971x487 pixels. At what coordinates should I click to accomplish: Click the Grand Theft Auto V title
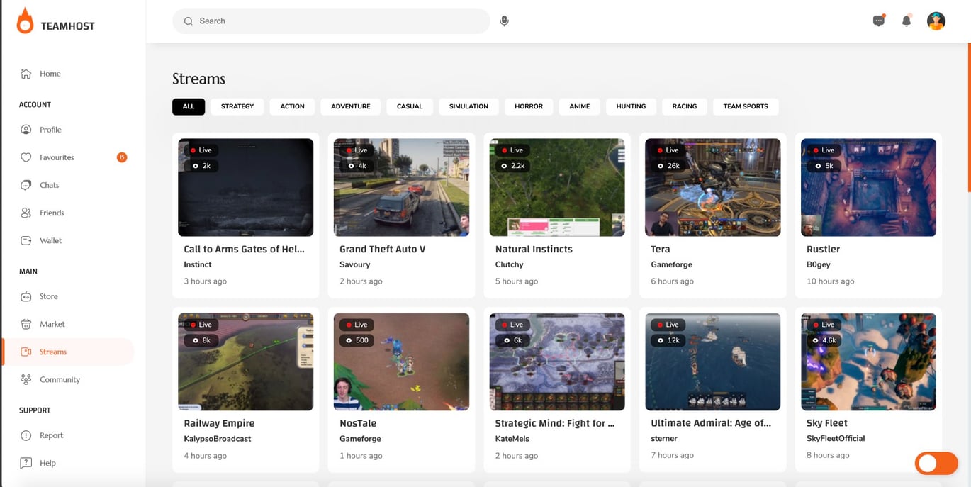[x=383, y=249]
